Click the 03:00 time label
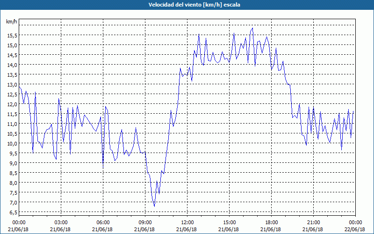Screen dimensions: 374x234 pyautogui.click(x=61, y=223)
